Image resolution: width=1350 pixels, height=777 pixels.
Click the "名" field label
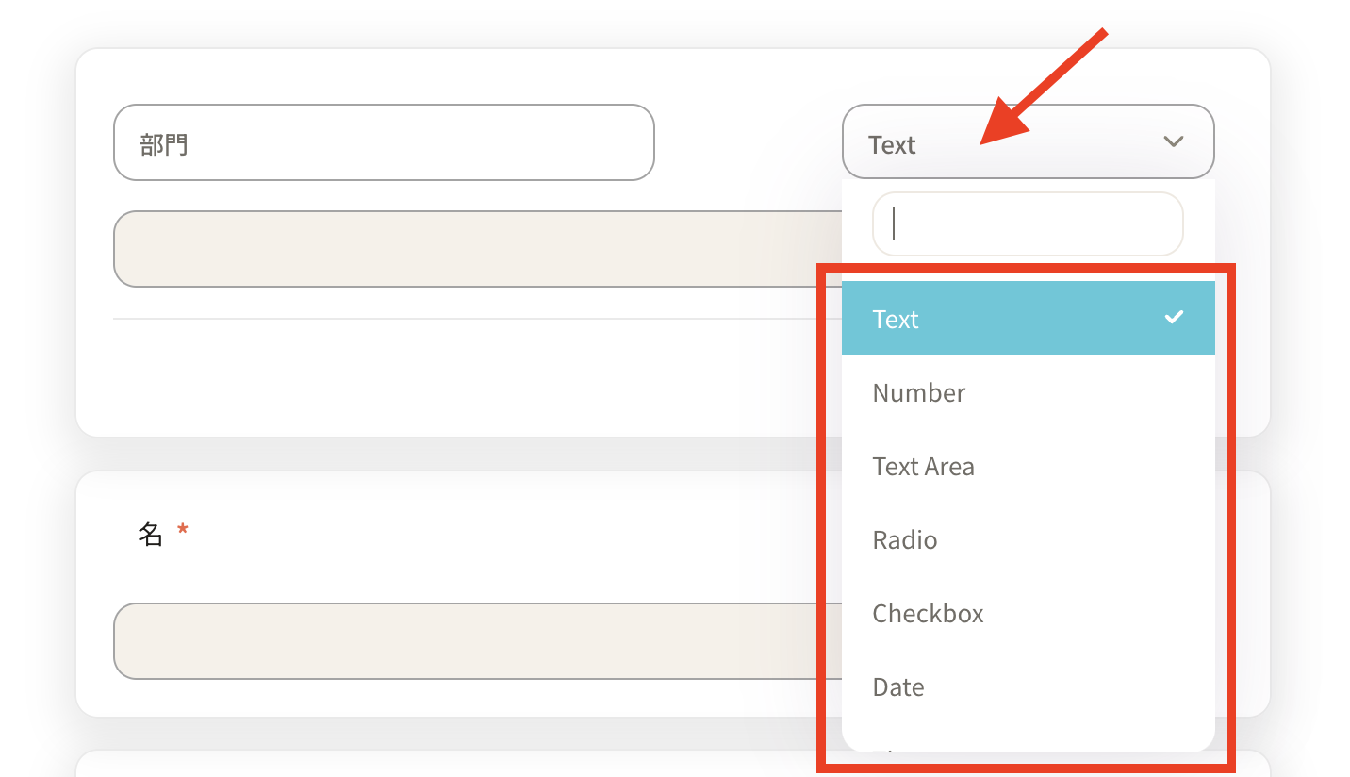point(151,535)
